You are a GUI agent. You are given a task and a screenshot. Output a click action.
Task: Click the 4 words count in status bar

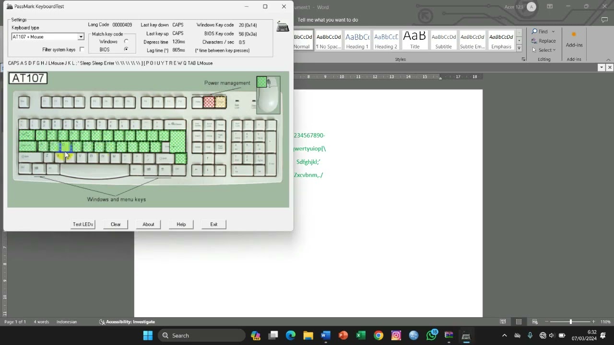pyautogui.click(x=41, y=322)
